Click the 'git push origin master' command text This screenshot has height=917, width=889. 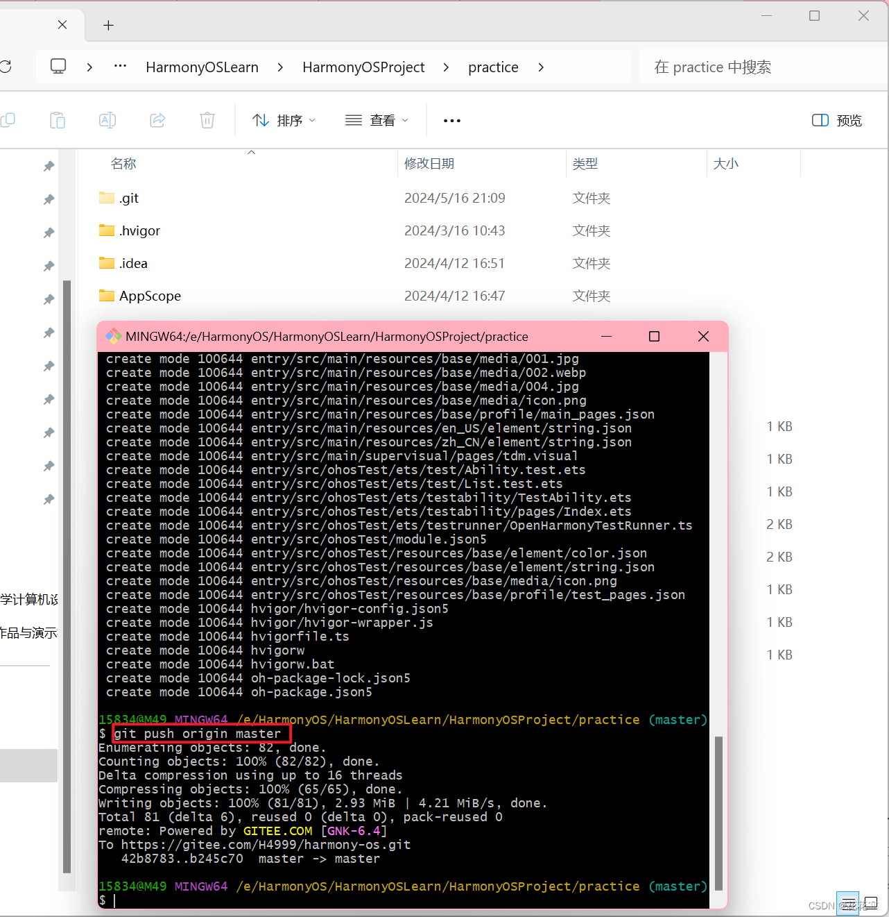(198, 734)
